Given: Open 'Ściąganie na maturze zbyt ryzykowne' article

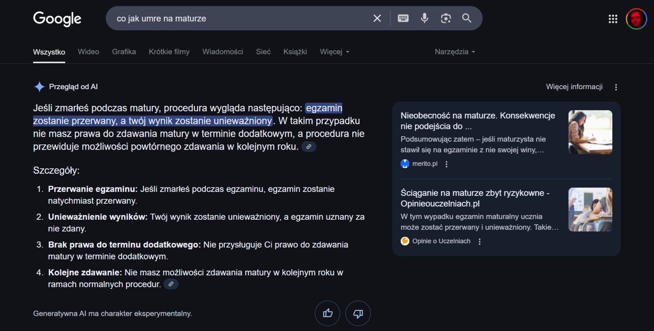Looking at the screenshot, I should point(475,198).
